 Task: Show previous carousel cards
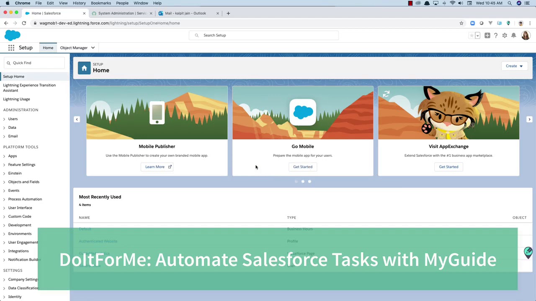click(x=77, y=120)
